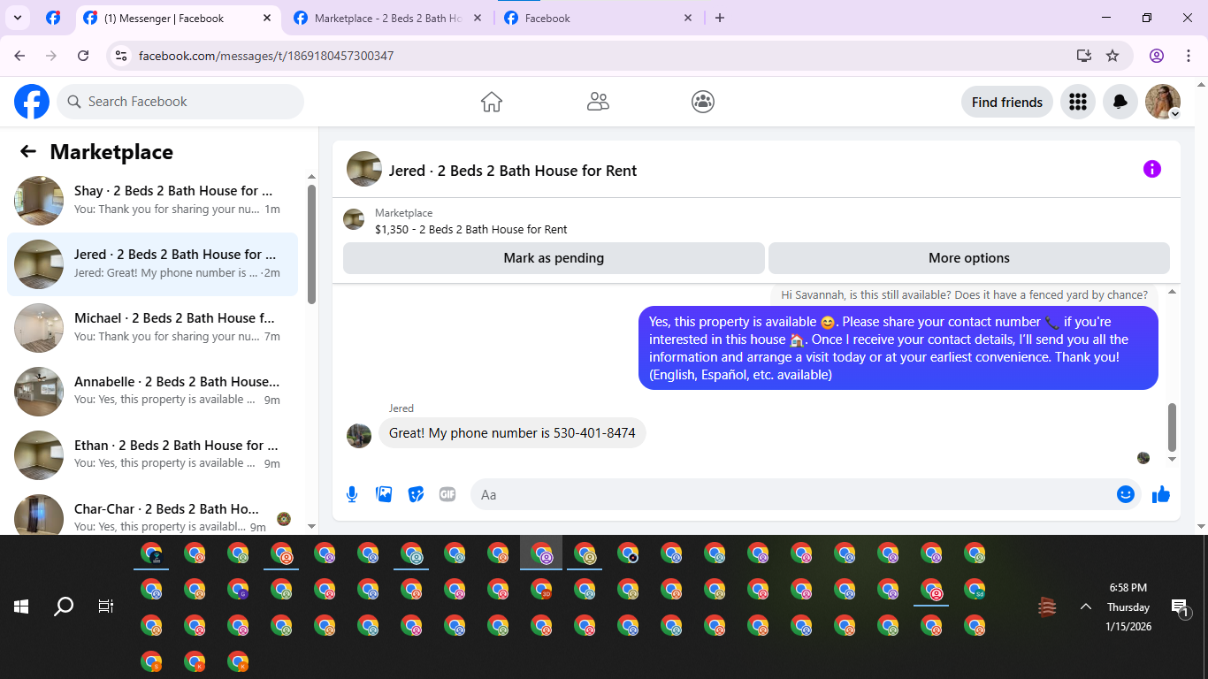Open the Groups icon in top navigation
This screenshot has width=1208, height=679.
point(703,102)
